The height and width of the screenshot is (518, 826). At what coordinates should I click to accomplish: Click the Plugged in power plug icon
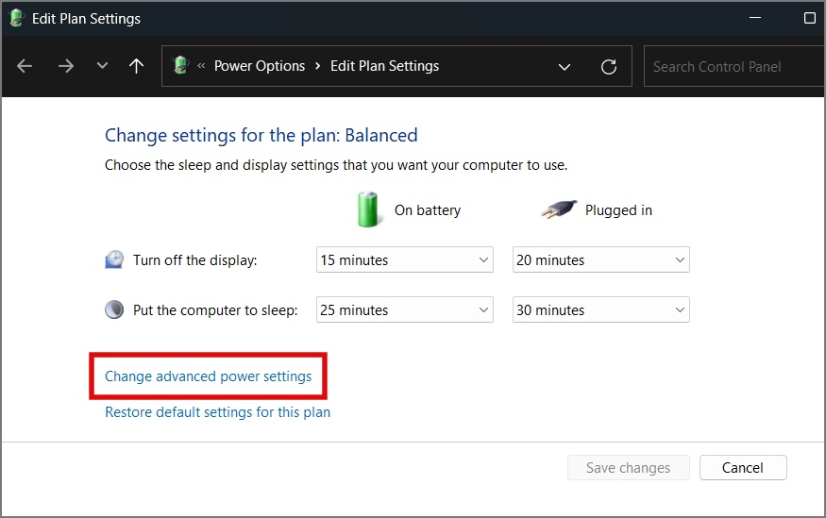(559, 209)
